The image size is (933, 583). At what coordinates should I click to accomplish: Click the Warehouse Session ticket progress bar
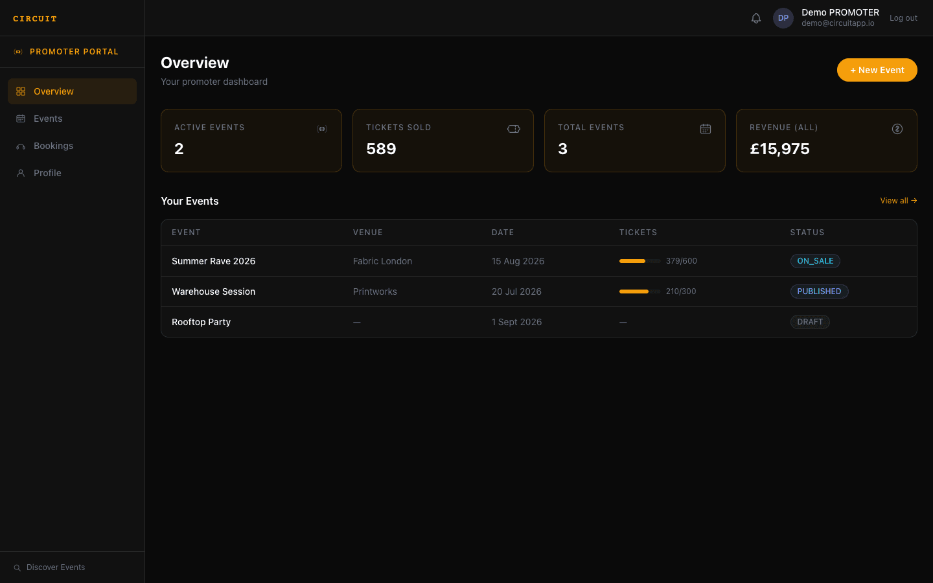point(640,291)
